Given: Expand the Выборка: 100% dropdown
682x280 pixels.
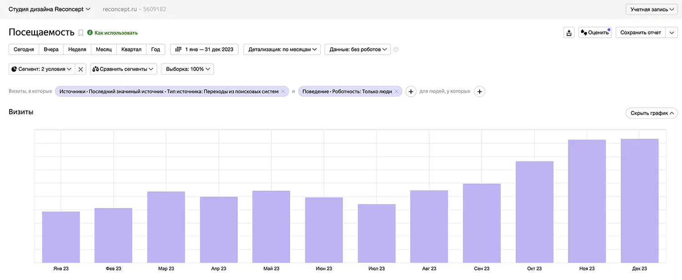Looking at the screenshot, I should (187, 69).
